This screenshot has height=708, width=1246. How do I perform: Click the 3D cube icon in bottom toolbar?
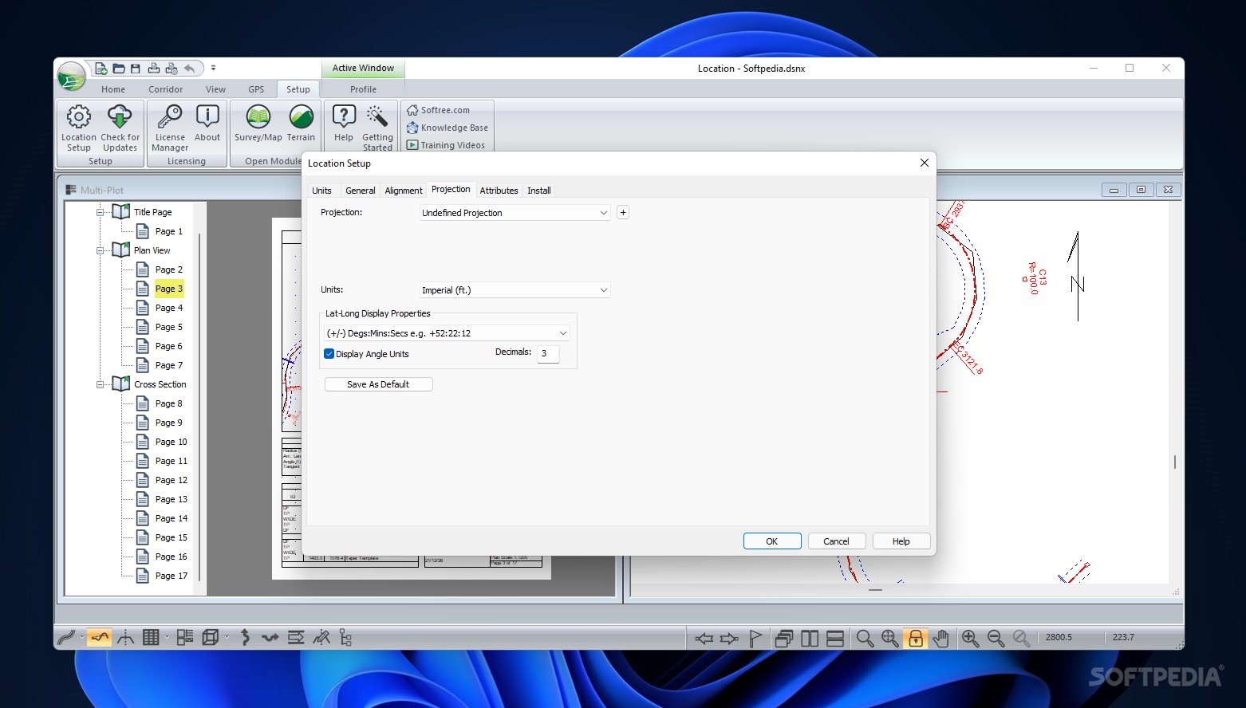pyautogui.click(x=211, y=637)
